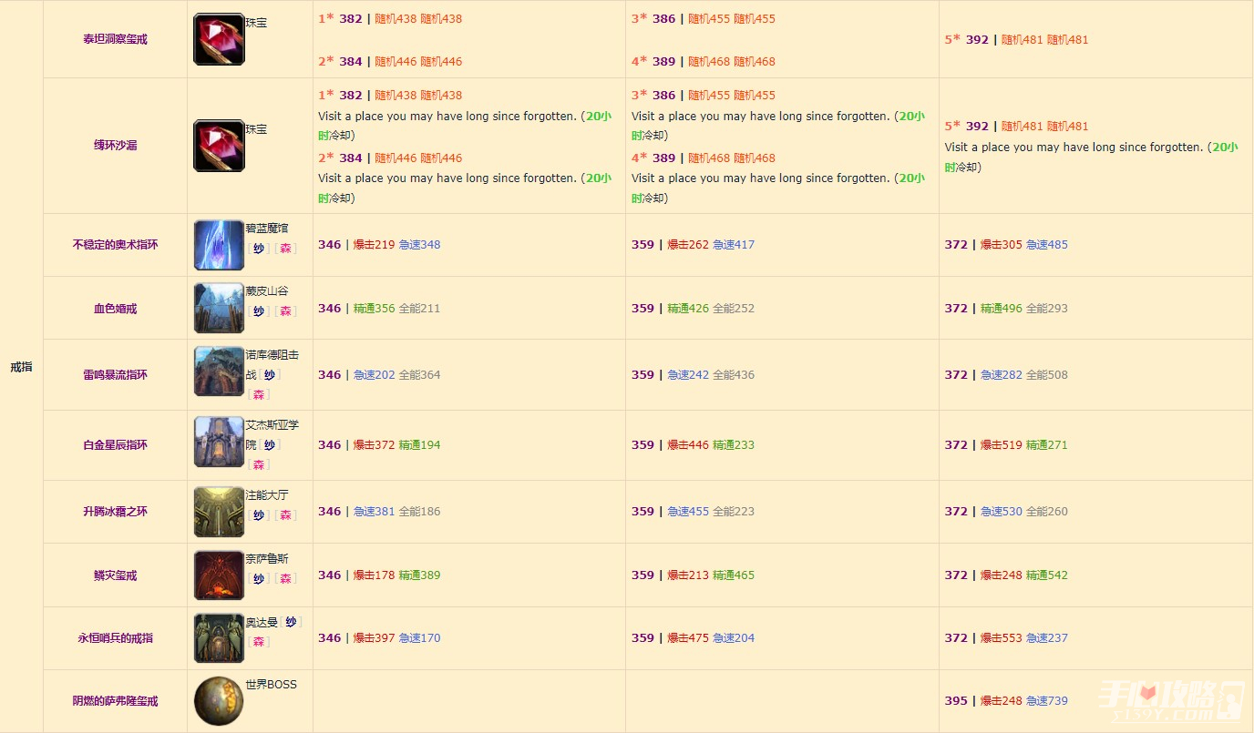The image size is (1254, 733).
Task: Click the 纱 link under 蕨皮山谷
Action: coord(258,311)
